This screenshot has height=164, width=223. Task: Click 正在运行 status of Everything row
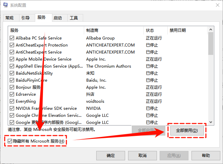pos(154,101)
